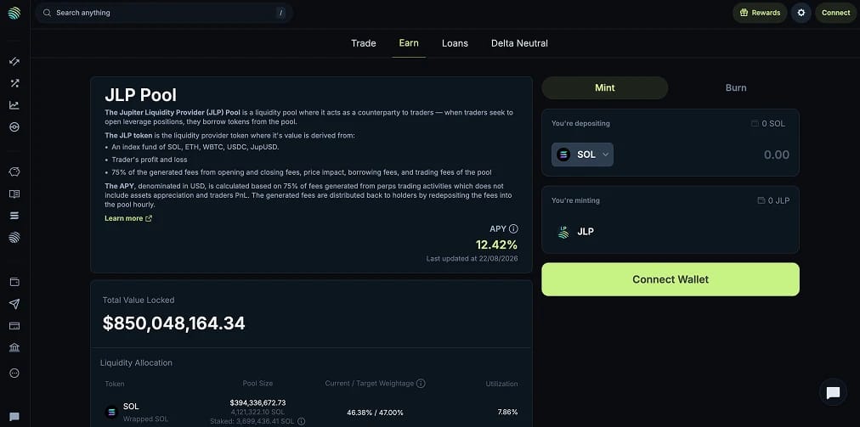Image resolution: width=860 pixels, height=427 pixels.
Task: Click the 12.42% APY value
Action: point(496,244)
